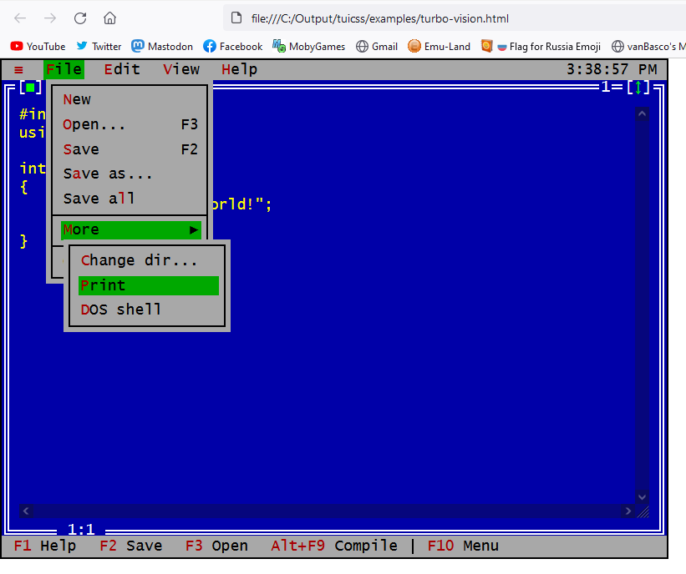Image resolution: width=686 pixels, height=574 pixels.
Task: Click the orange bookmark icon before Flag for Russia
Action: click(x=486, y=46)
